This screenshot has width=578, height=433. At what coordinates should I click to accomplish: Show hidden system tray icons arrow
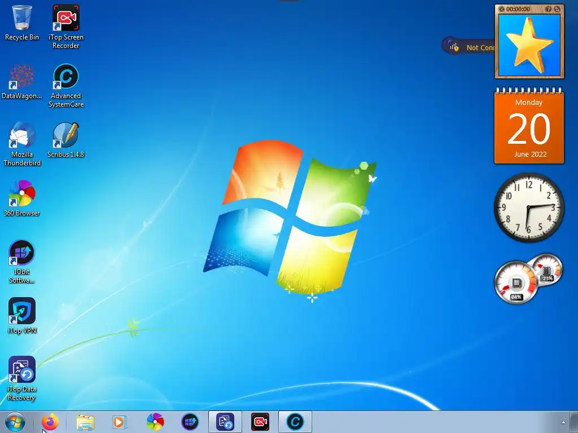click(563, 422)
